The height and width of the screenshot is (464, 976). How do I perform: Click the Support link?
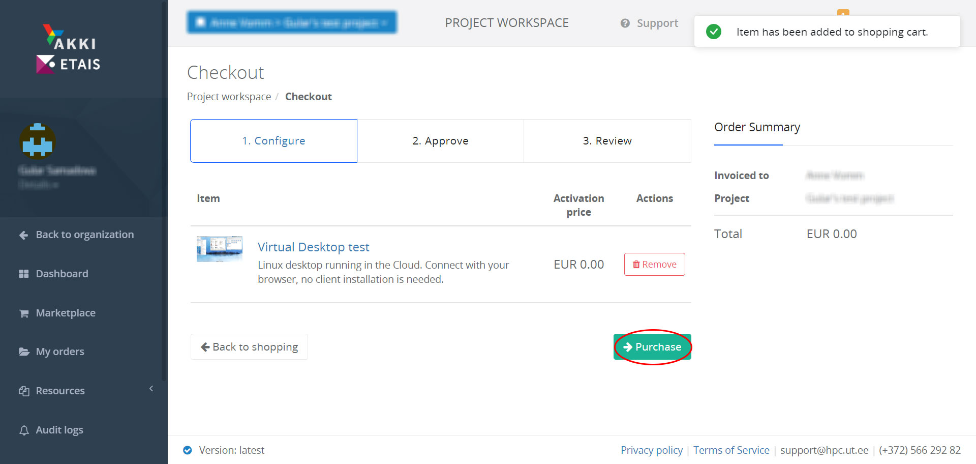coord(657,23)
